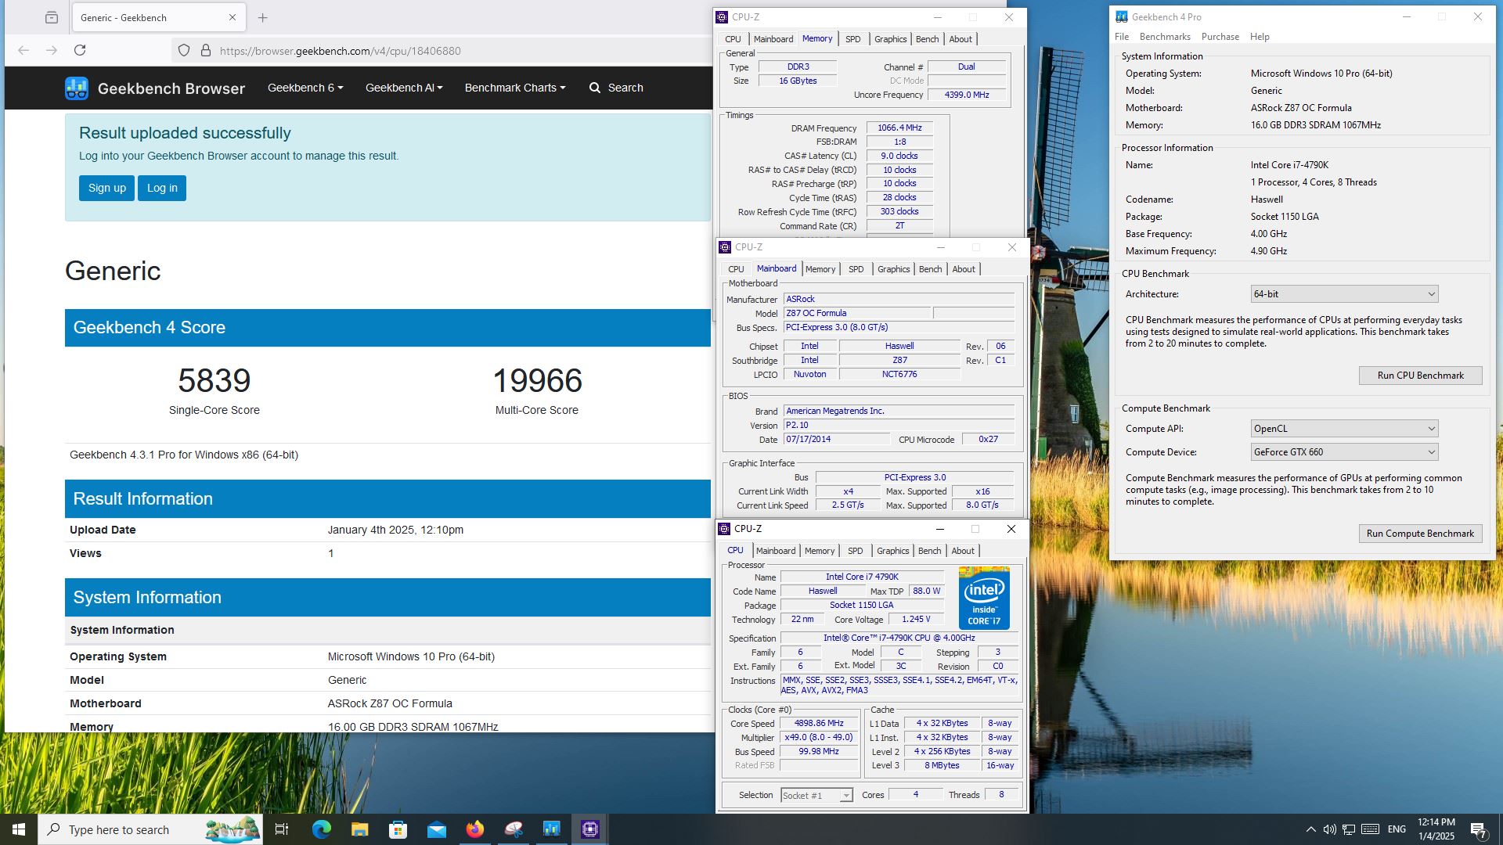Switch to Graphics tab in middle CPU-Z

(893, 269)
